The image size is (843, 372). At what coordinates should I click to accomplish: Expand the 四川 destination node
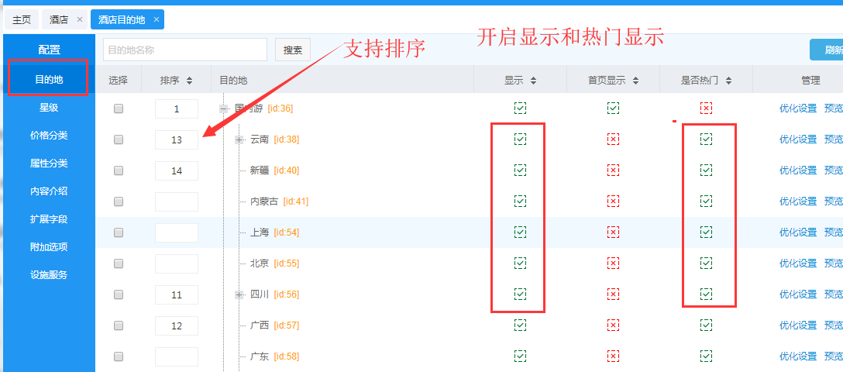pos(239,294)
